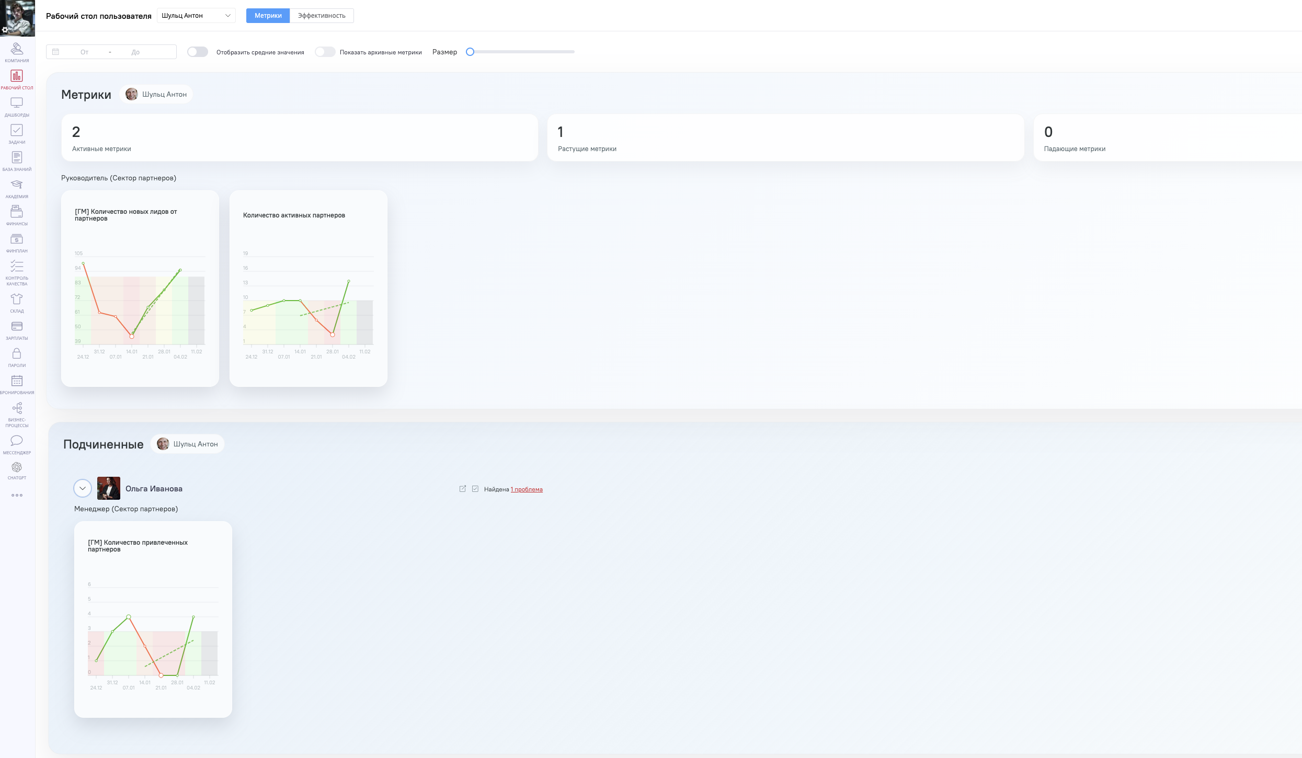Click the Размер slider handle
1302x758 pixels.
[x=470, y=52]
